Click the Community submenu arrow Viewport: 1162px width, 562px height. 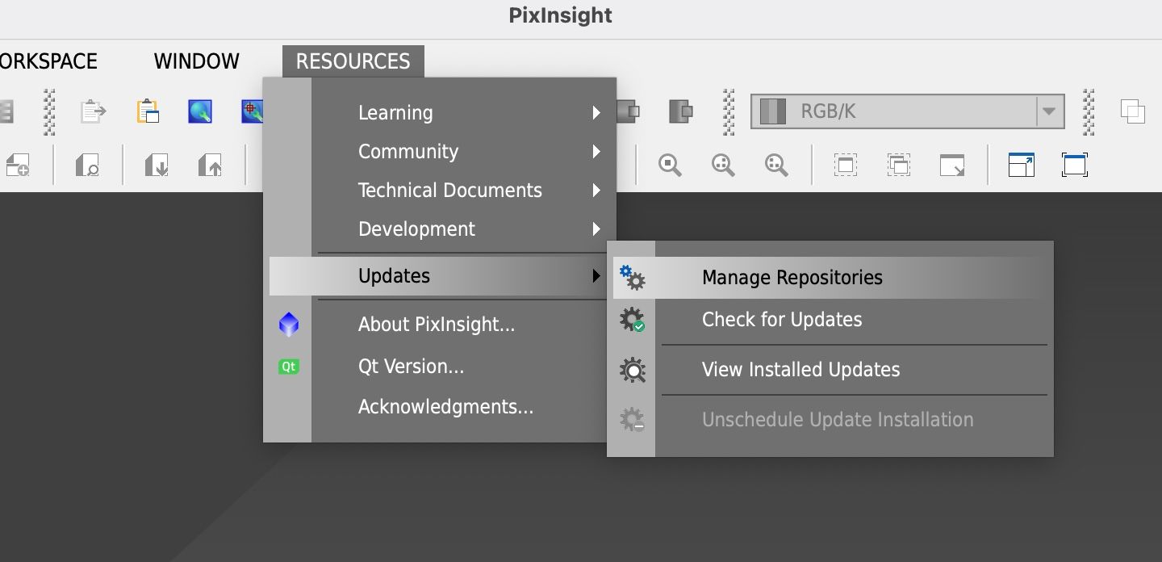coord(596,152)
